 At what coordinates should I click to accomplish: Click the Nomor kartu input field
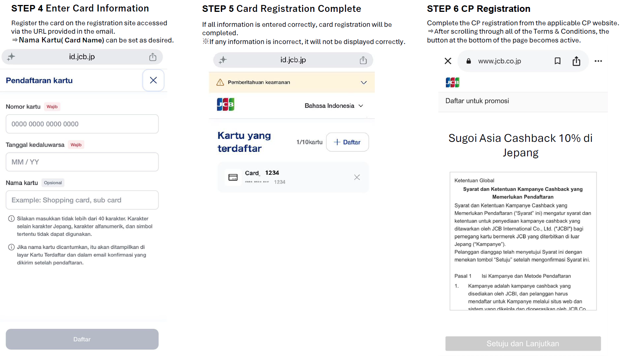pyautogui.click(x=82, y=124)
